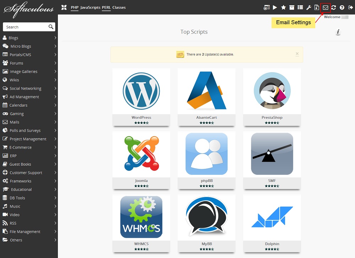The height and width of the screenshot is (258, 355).
Task: Click the E-Commerce shopping cart icon
Action: 5,147
